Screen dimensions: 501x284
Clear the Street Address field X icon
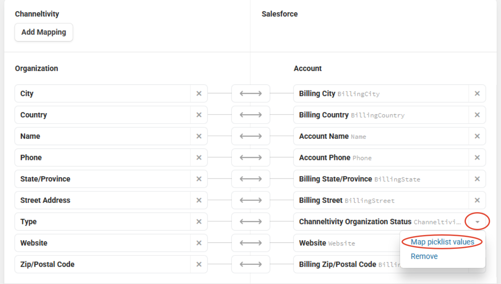click(x=199, y=200)
